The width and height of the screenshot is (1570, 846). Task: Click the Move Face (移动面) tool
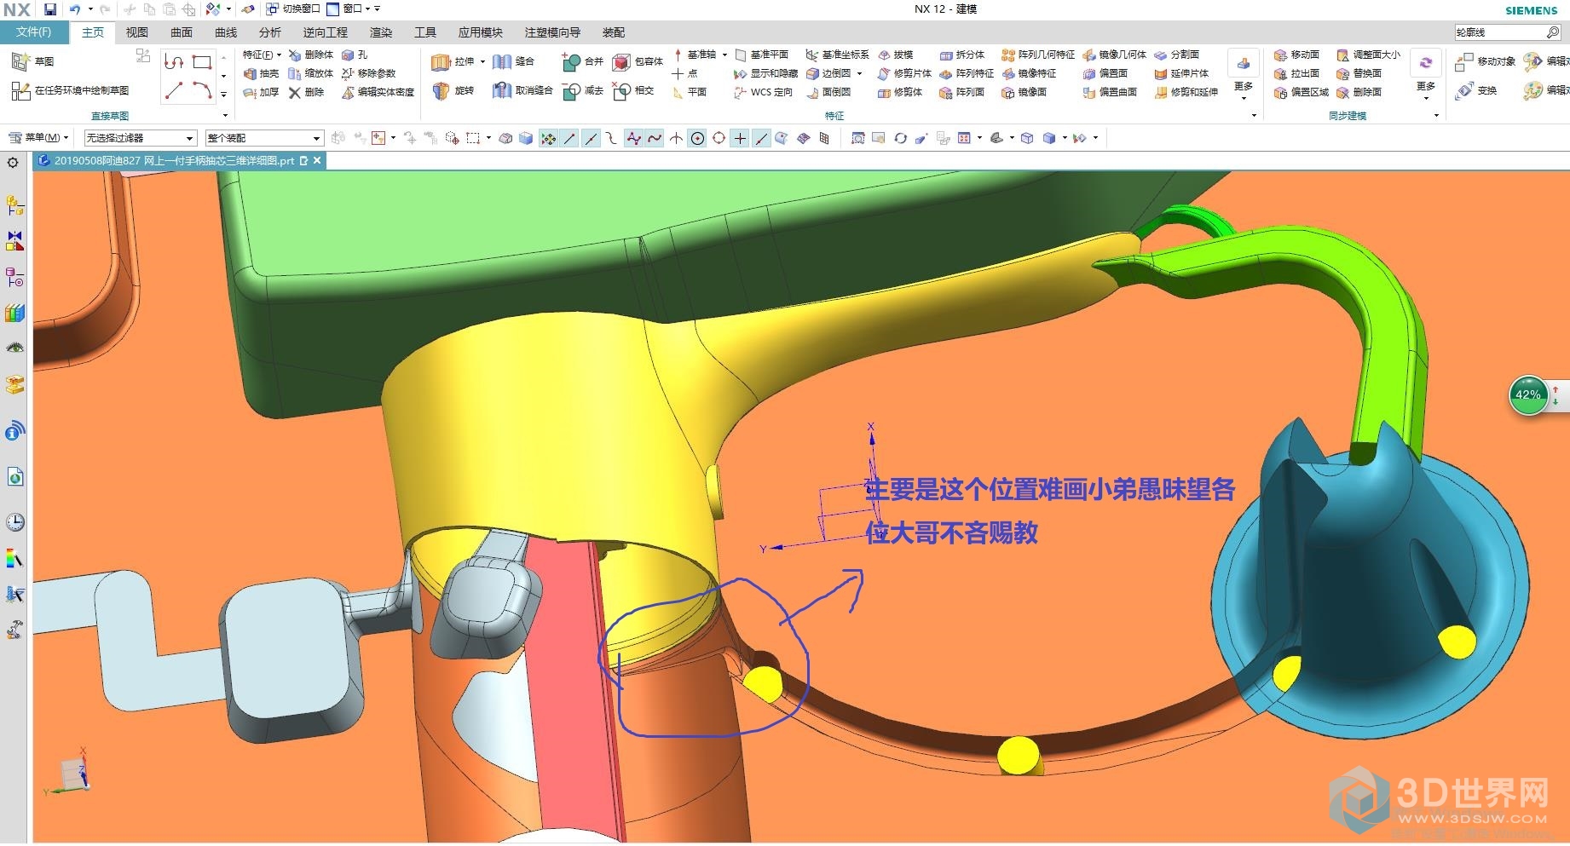[x=1296, y=55]
